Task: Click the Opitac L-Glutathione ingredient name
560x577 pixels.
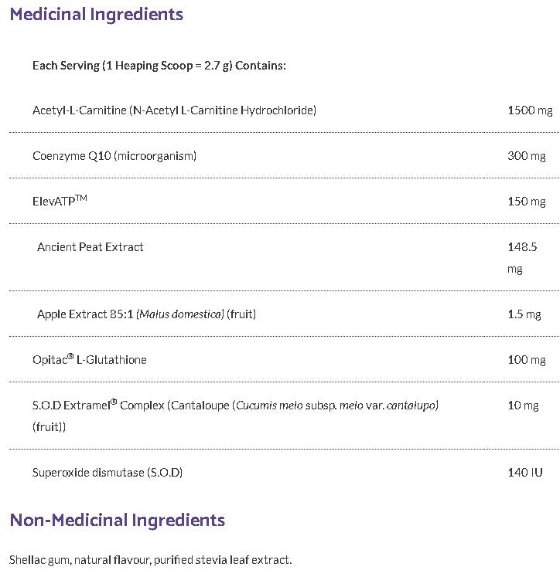Action: 90,360
